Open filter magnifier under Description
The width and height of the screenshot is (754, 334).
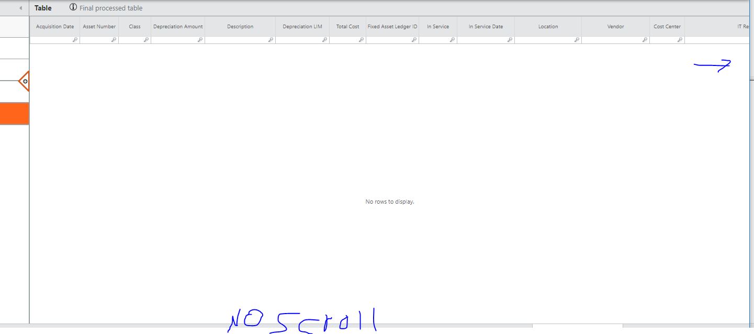271,40
